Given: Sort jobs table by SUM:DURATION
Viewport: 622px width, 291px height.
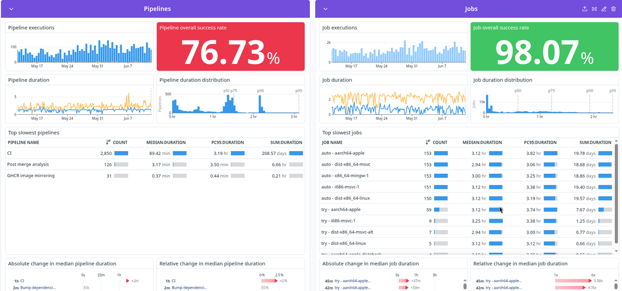Looking at the screenshot, I should (x=595, y=142).
